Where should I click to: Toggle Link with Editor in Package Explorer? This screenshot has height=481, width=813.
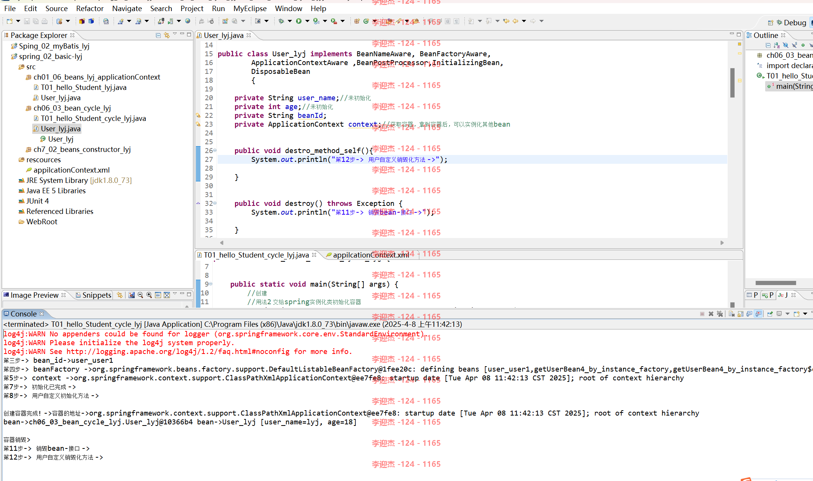click(167, 35)
